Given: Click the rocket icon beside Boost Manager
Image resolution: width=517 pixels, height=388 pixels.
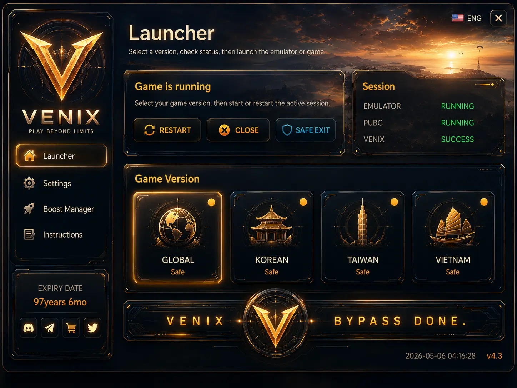Looking at the screenshot, I should [x=29, y=209].
